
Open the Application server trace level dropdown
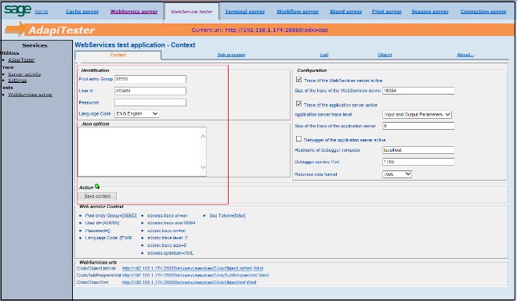point(417,114)
